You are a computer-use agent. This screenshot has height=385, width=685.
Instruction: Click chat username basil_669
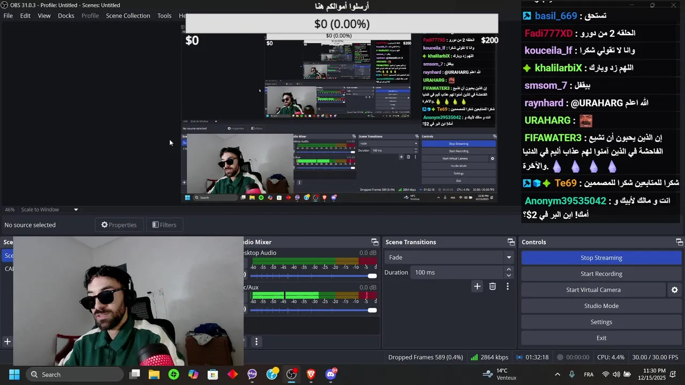[556, 16]
